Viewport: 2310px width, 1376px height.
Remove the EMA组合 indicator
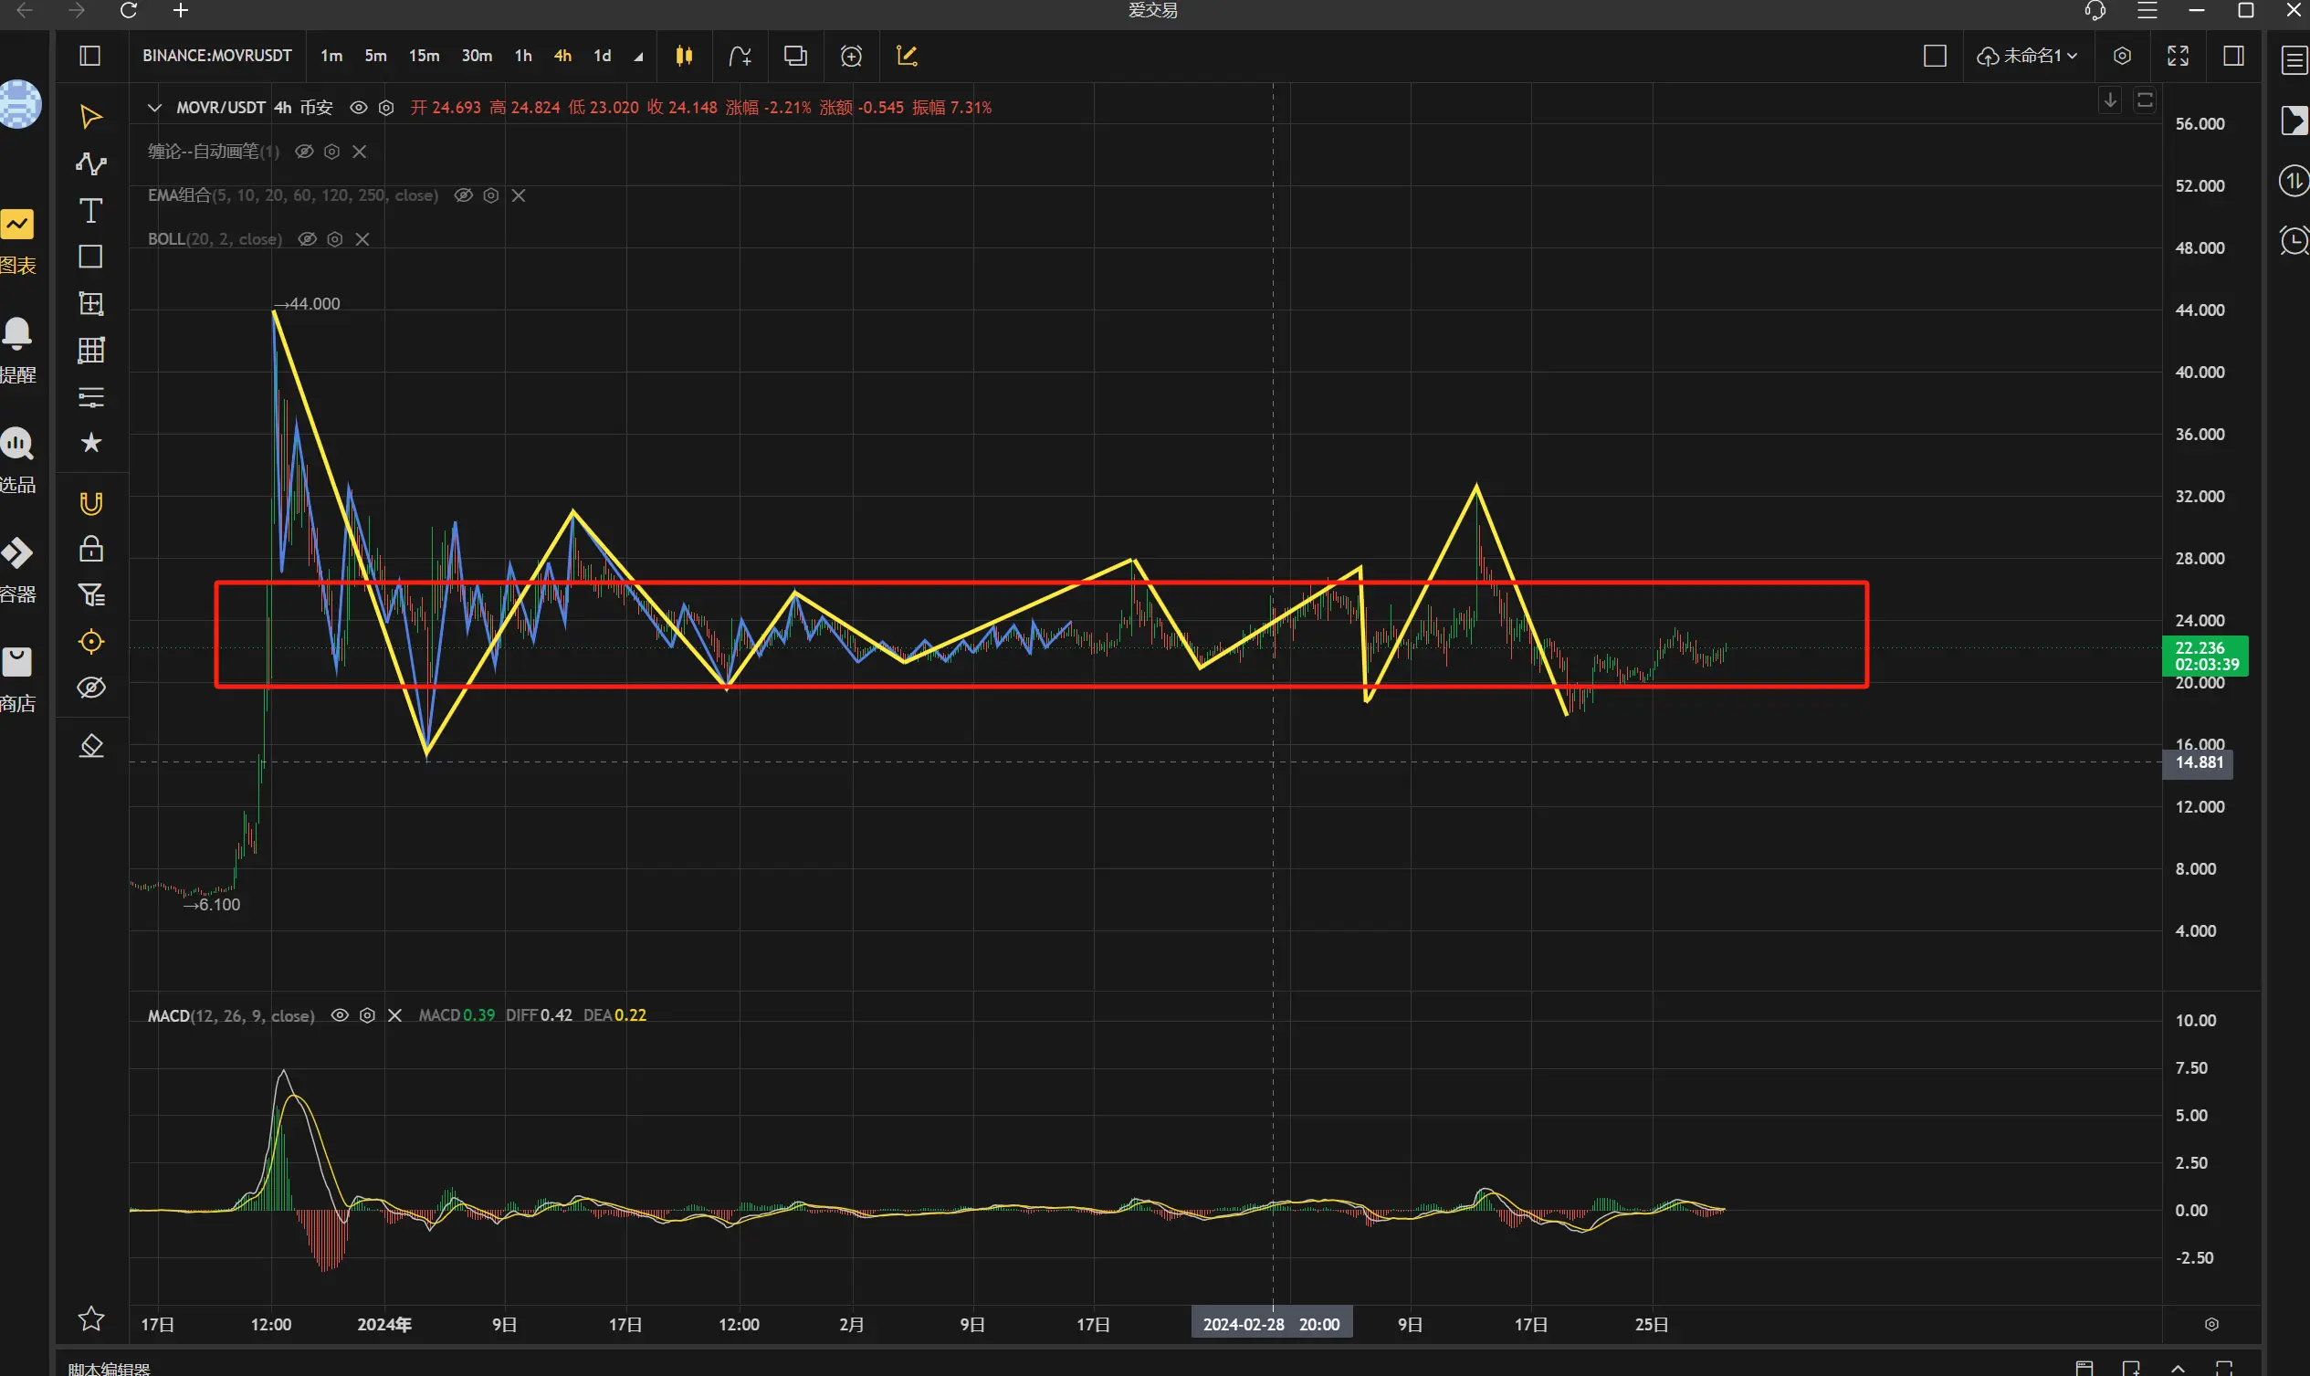click(x=520, y=194)
